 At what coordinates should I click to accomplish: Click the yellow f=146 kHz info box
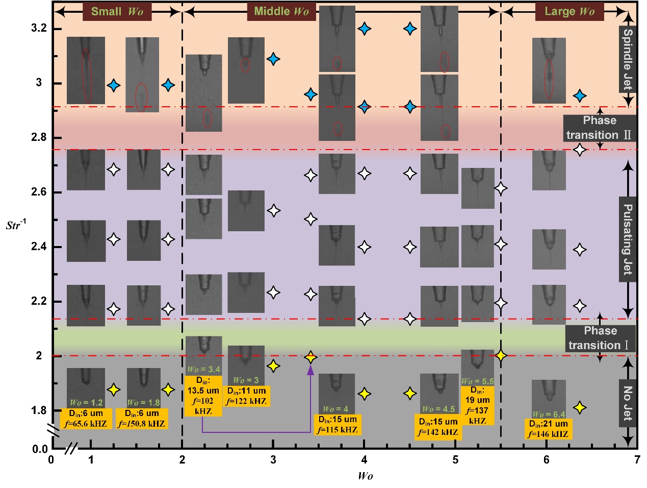[548, 429]
